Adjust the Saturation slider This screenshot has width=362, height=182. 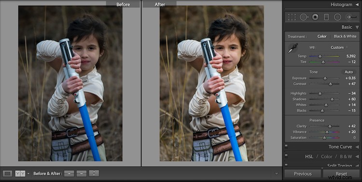[324, 138]
